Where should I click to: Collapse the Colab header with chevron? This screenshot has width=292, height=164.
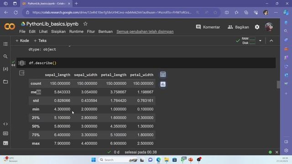click(271, 41)
